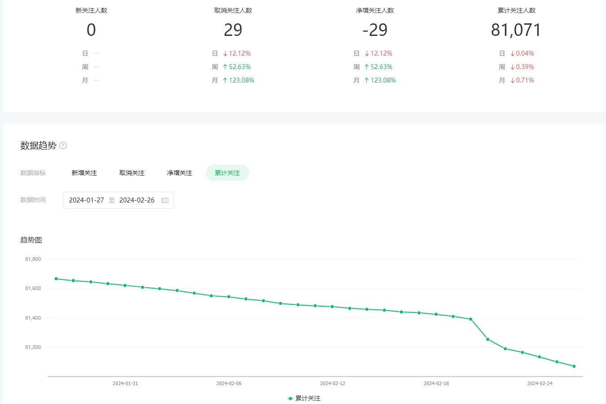Click the end date 2024-02-26 field

point(137,200)
